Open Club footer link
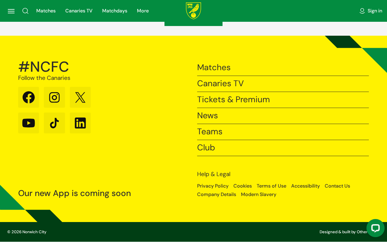 pyautogui.click(x=283, y=148)
